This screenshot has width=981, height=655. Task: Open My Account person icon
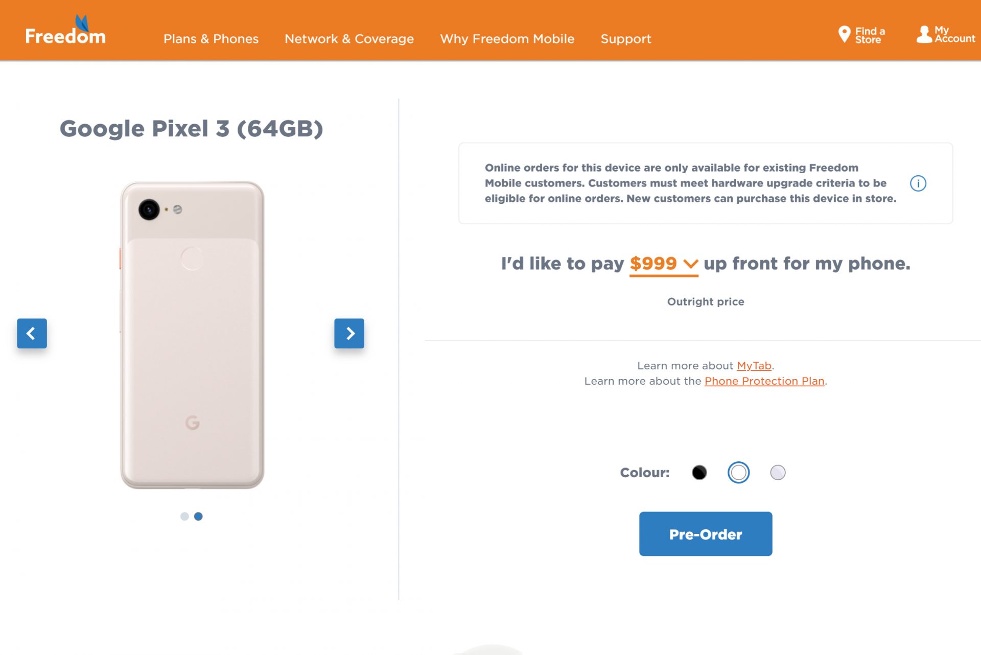pyautogui.click(x=924, y=34)
